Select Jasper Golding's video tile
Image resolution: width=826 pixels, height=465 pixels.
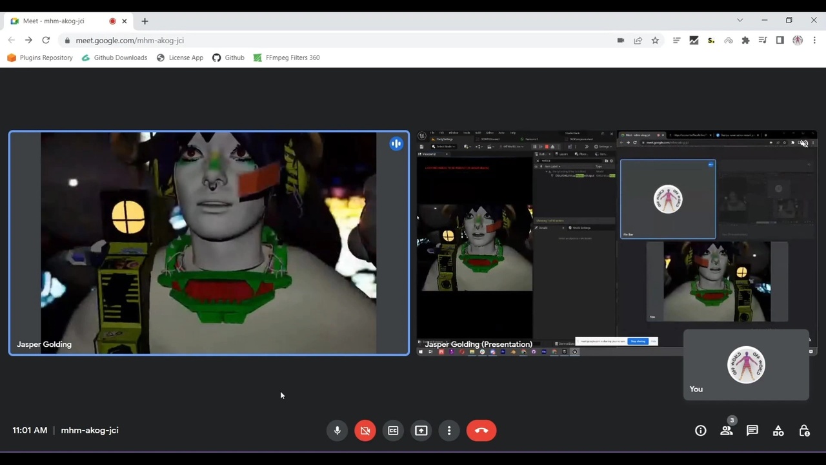tap(209, 243)
